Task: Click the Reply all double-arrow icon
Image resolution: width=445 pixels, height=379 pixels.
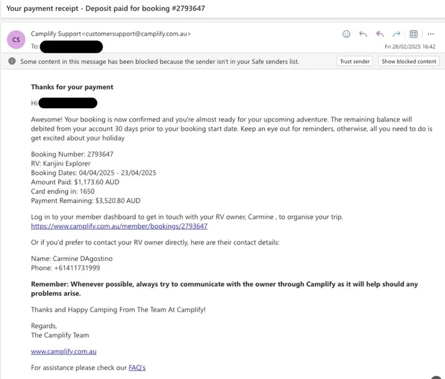Action: pos(379,34)
